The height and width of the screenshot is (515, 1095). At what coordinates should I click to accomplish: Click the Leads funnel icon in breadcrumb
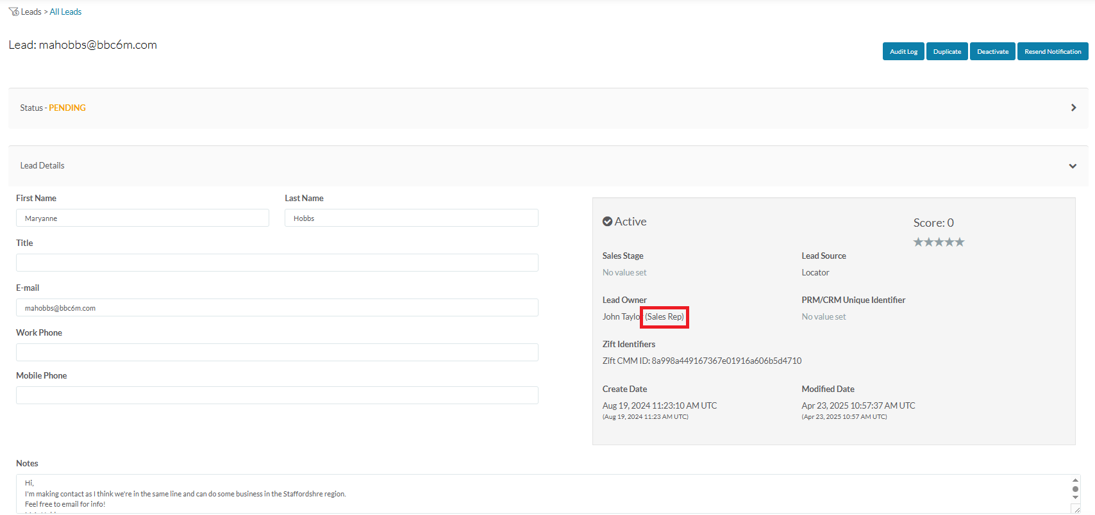[x=13, y=12]
